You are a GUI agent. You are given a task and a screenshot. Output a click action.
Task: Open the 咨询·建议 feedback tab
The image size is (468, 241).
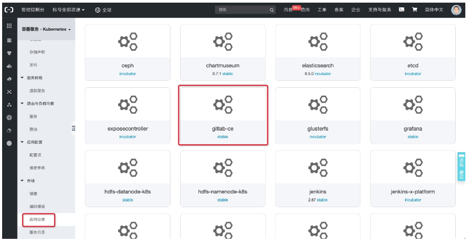462,166
